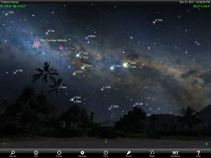The height and width of the screenshot is (158, 211).
Task: Open the SkyWeek panel
Action: tap(175, 154)
